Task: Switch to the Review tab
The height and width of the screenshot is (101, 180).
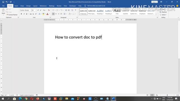Action: pyautogui.click(x=59, y=6)
